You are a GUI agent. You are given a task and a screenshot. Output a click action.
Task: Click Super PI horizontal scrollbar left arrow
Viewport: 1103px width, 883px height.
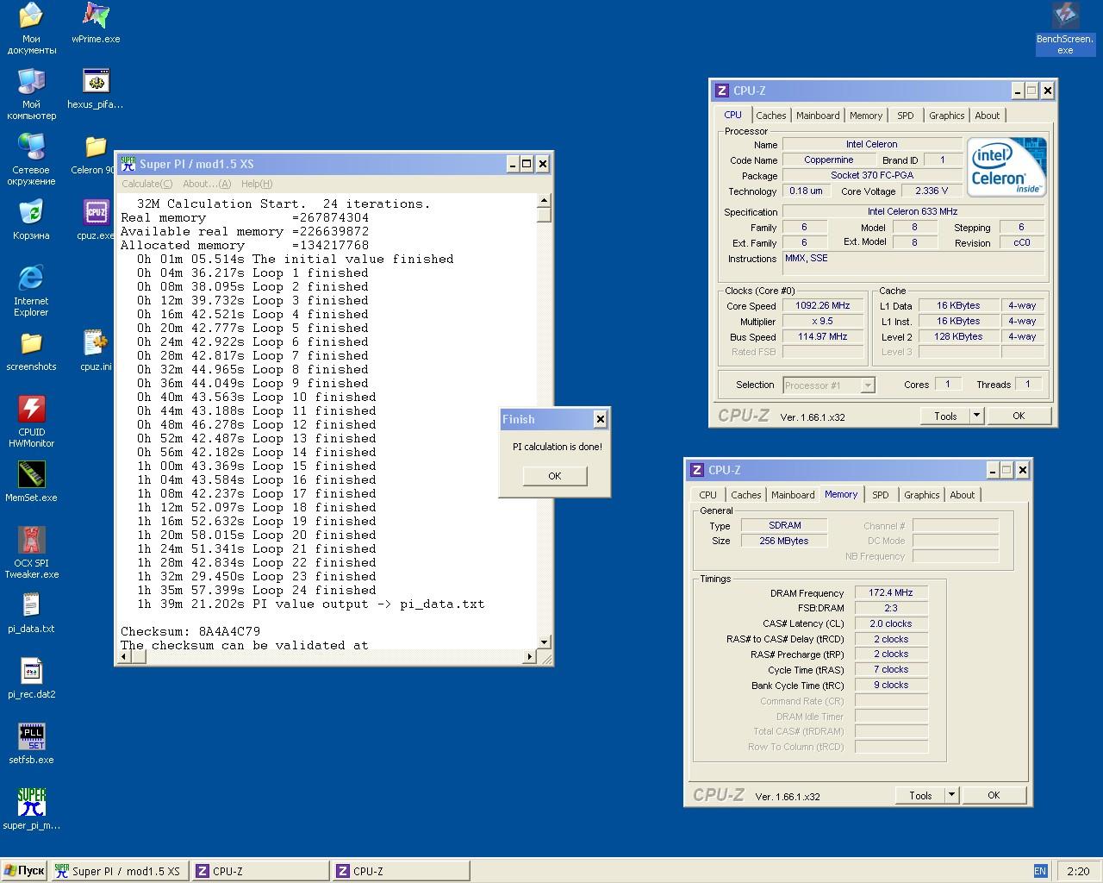point(124,657)
